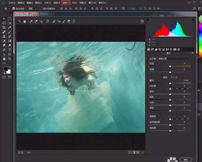Screen dimensions: 202x162
Task: Toggle the 显示变换控件 checkbox
Action: click(x=41, y=8)
